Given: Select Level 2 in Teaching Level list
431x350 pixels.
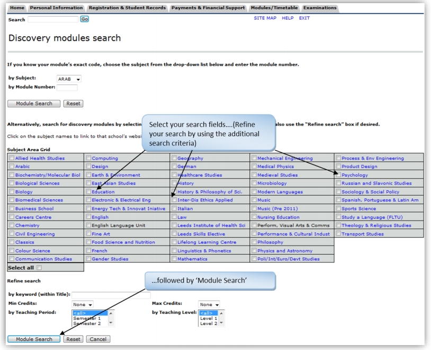Looking at the screenshot, I should 209,323.
